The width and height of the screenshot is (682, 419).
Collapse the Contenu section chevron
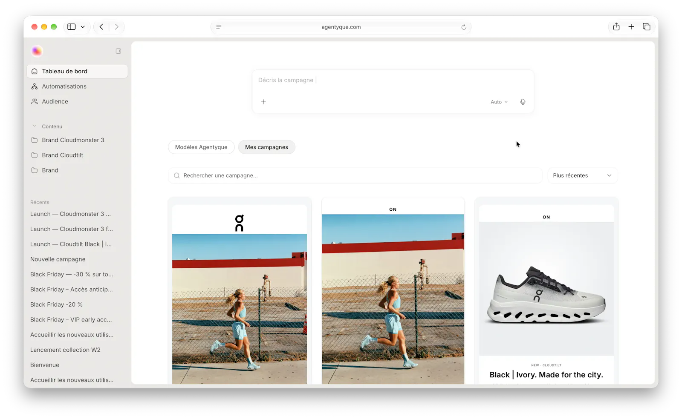point(35,126)
